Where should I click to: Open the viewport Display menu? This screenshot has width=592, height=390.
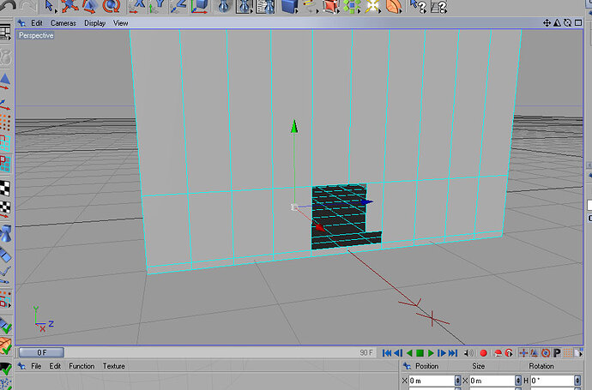tap(94, 23)
